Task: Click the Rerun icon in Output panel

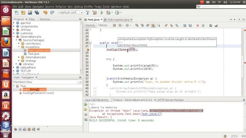Action: [x=86, y=104]
